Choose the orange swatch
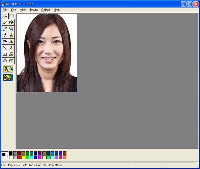The image size is (200, 169). click(65, 157)
